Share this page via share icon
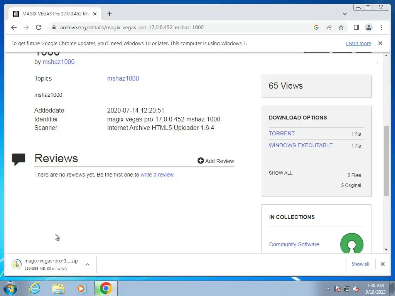 pos(329,27)
